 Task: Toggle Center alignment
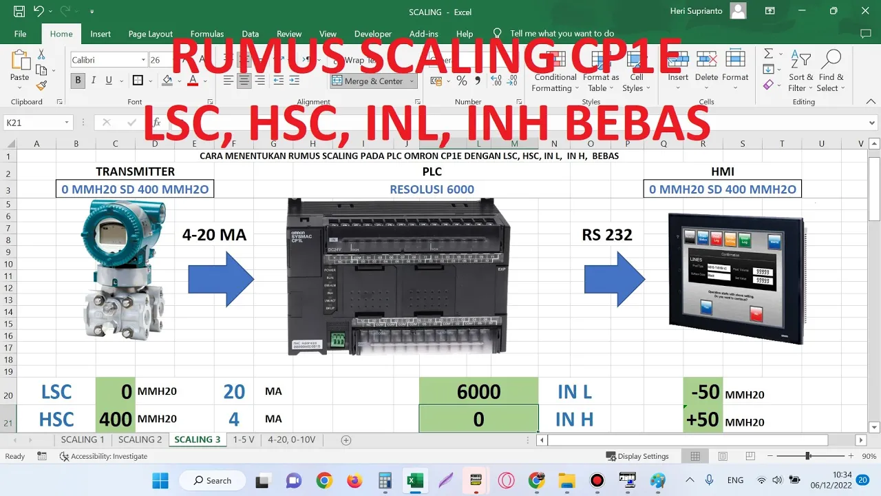[244, 81]
